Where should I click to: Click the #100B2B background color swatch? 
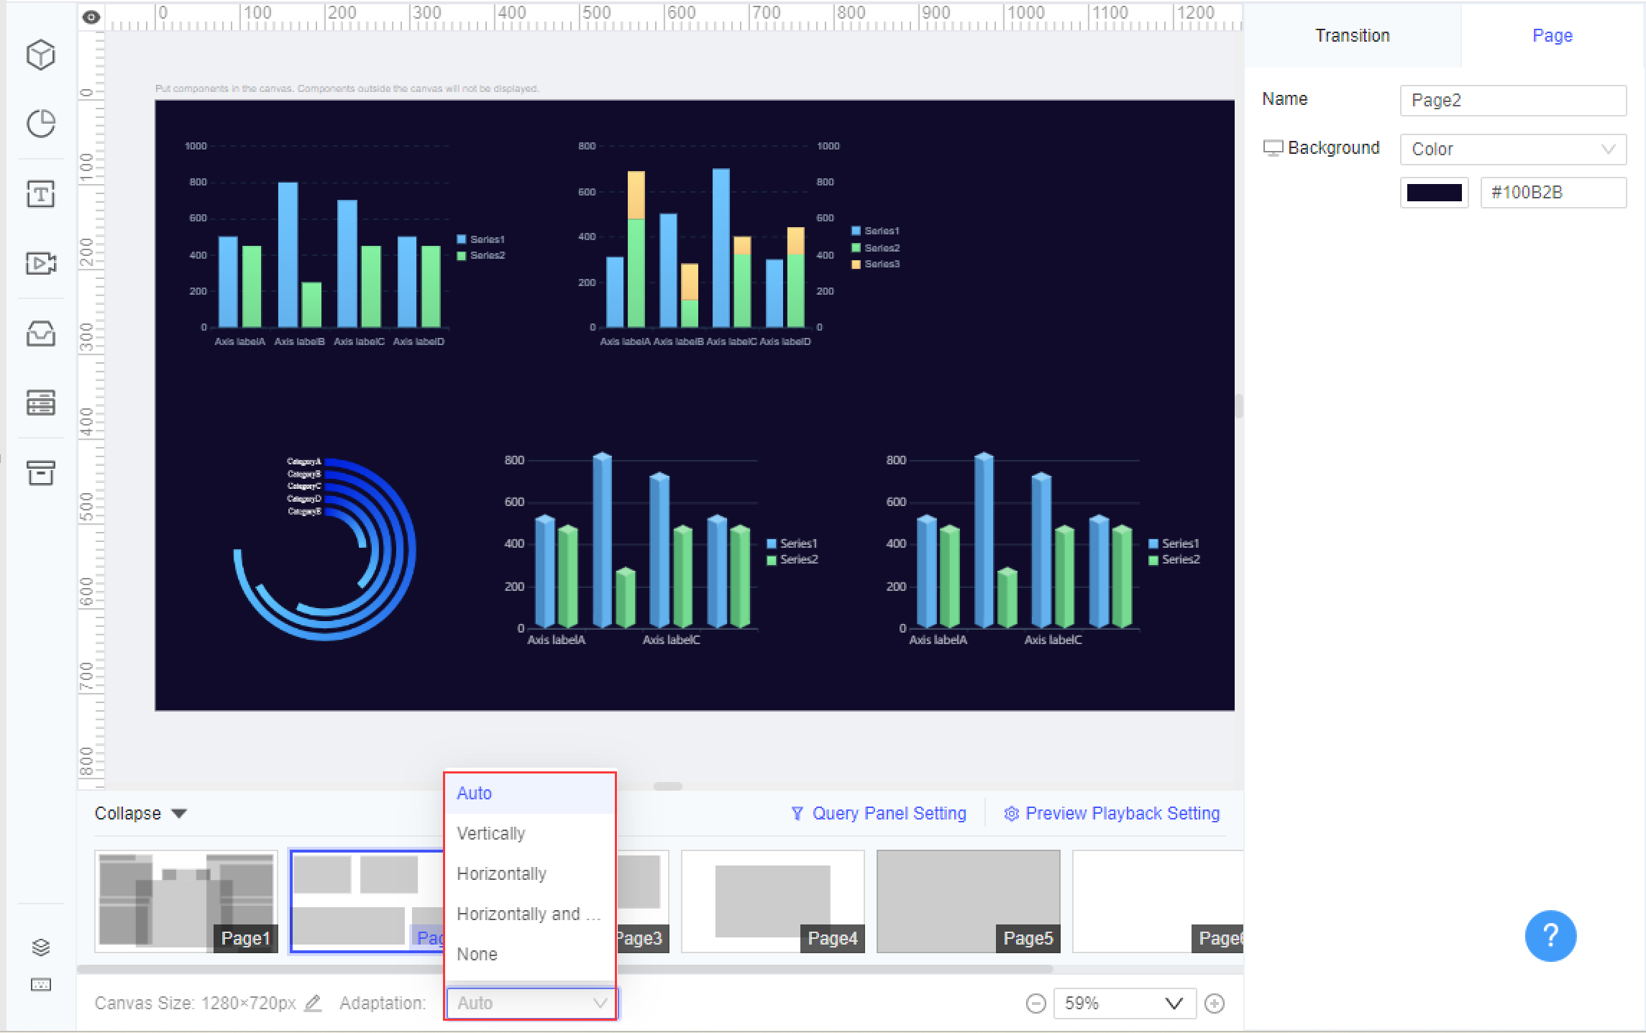[x=1434, y=192]
